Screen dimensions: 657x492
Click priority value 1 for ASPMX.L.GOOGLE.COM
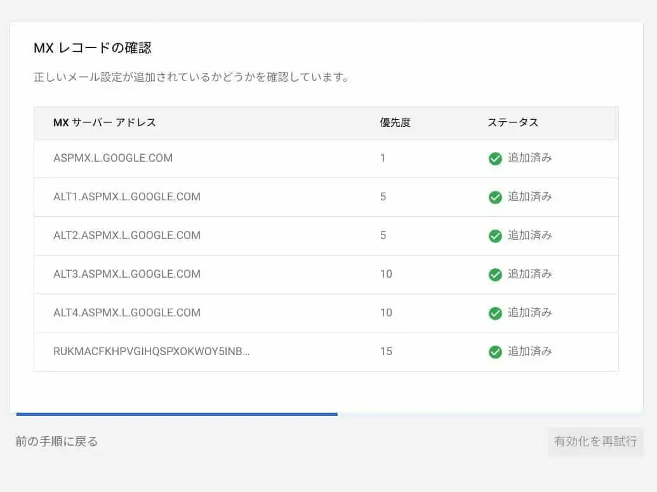pos(383,158)
